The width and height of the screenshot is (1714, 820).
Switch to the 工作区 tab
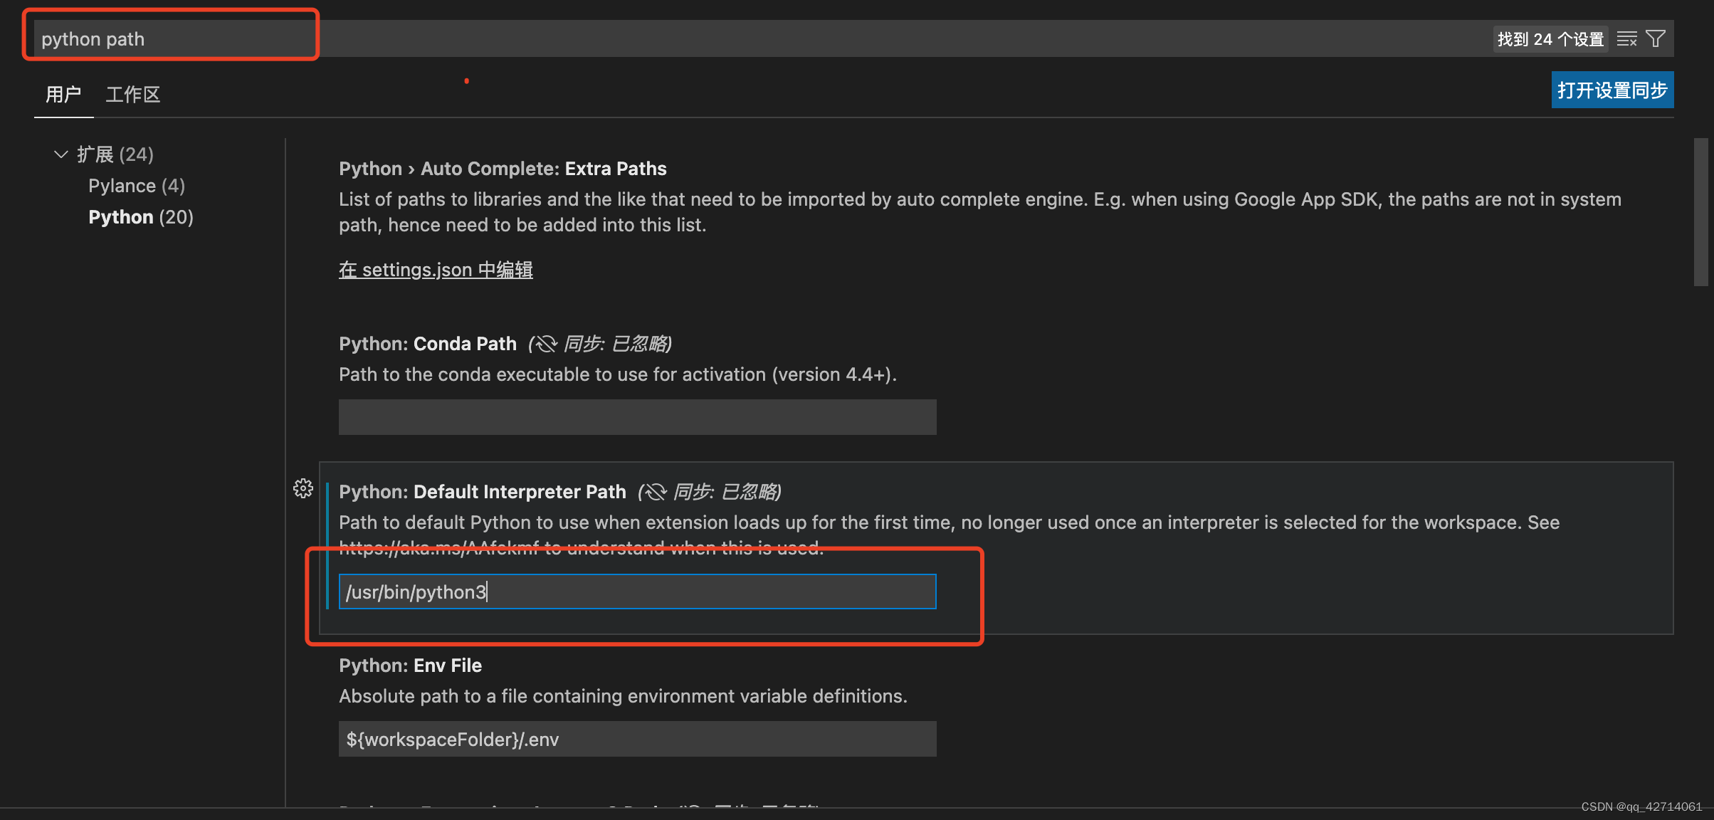click(x=132, y=94)
